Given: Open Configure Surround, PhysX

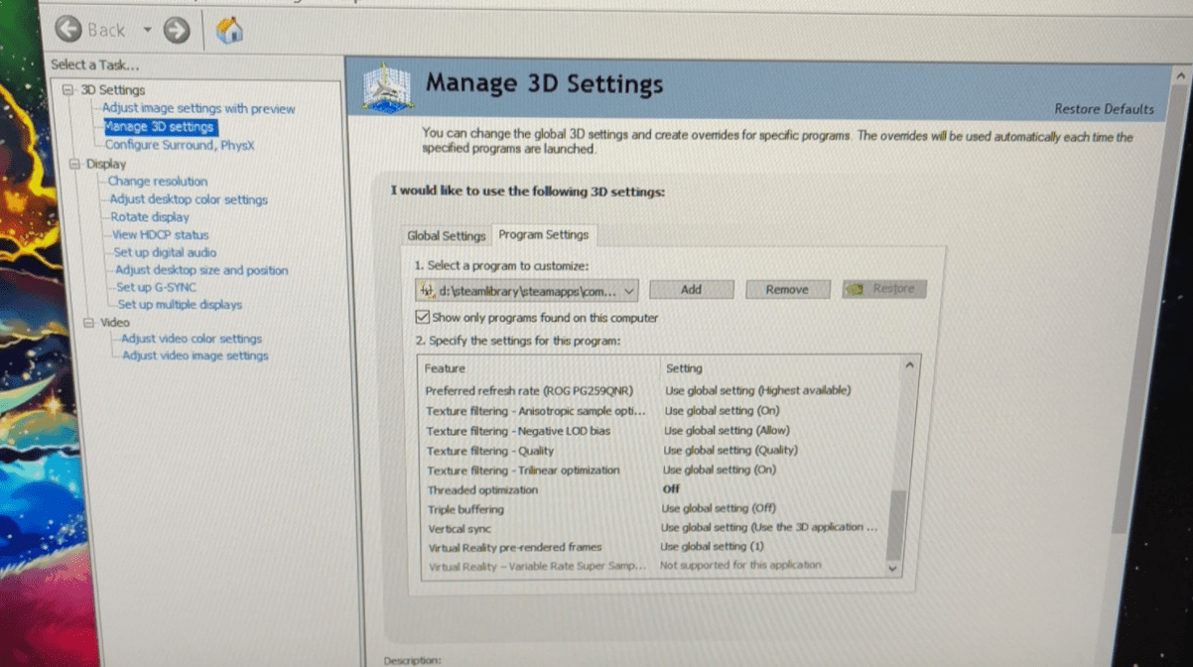Looking at the screenshot, I should pos(180,145).
